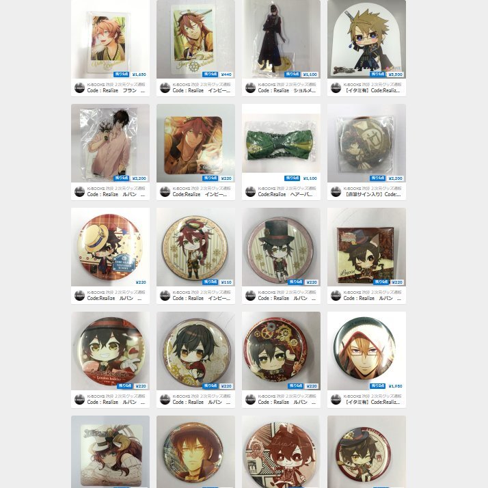Click the ¥1,950 price label

(x=395, y=386)
